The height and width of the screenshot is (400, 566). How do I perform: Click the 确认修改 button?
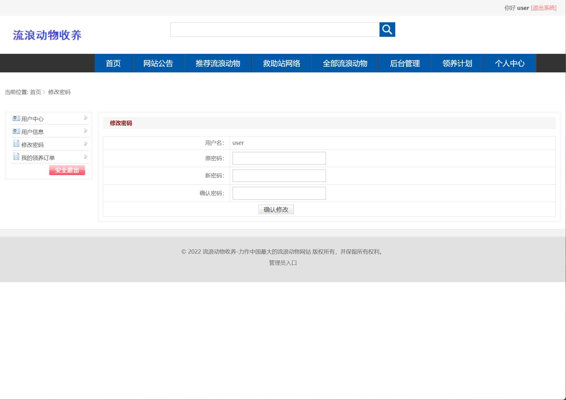(x=276, y=209)
